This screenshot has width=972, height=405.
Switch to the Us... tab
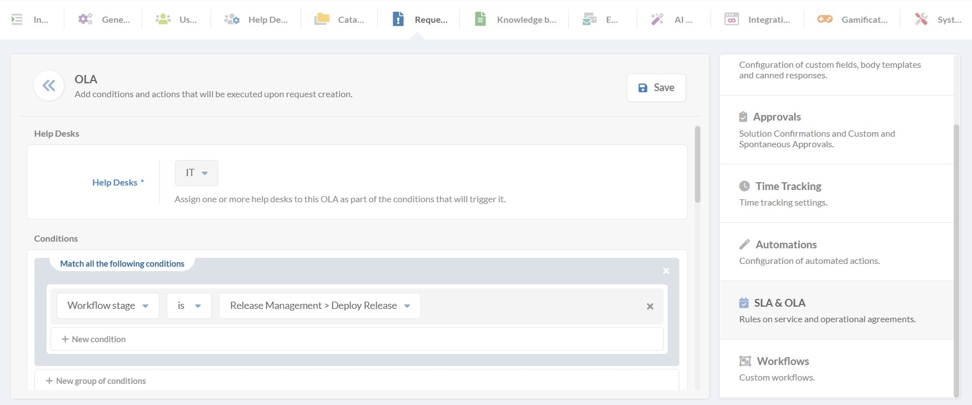[176, 19]
